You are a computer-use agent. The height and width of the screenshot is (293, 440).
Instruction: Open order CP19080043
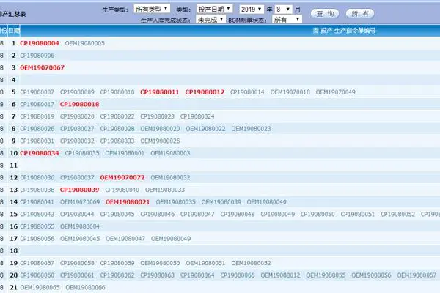click(x=37, y=214)
